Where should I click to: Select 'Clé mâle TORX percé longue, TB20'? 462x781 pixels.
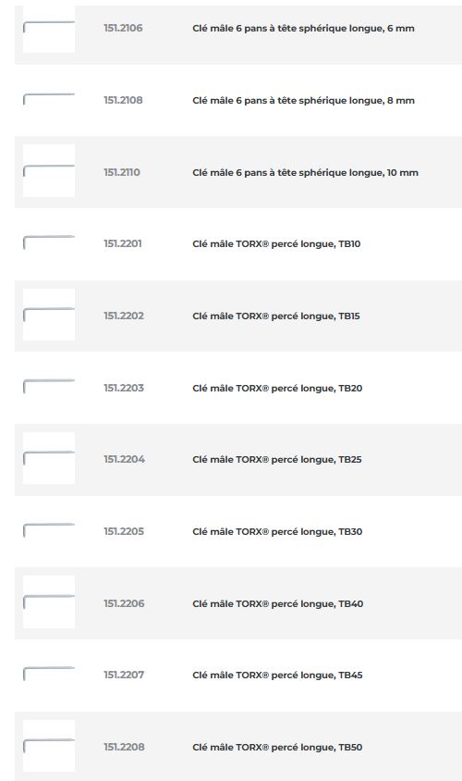277,388
